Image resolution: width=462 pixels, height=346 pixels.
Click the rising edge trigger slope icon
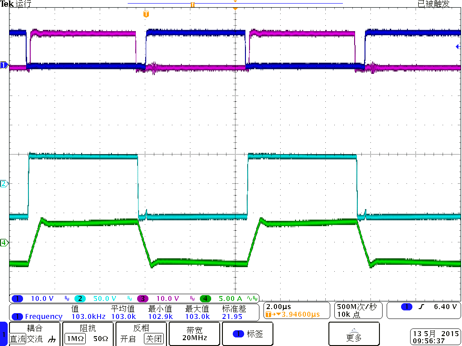coord(421,307)
